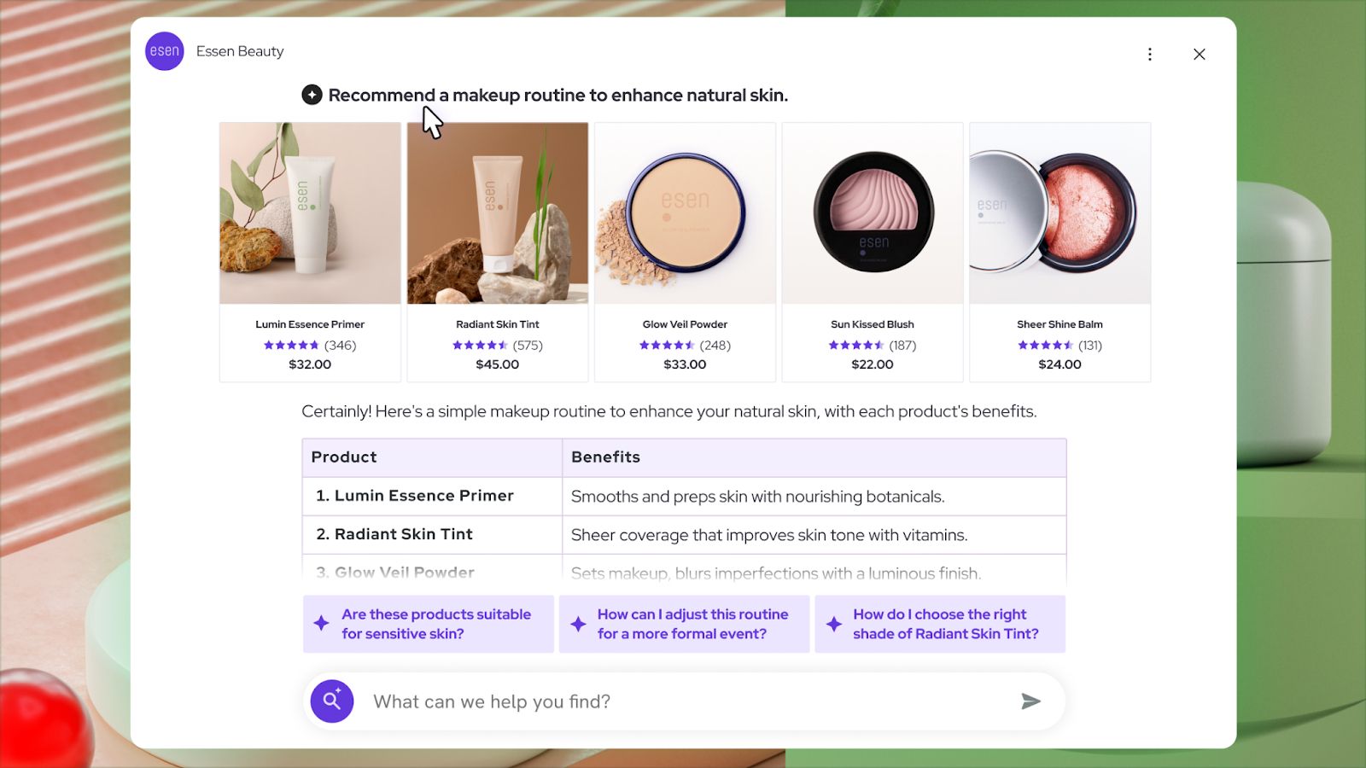
Task: Close the Essen Beauty assistant panel
Action: tap(1200, 55)
